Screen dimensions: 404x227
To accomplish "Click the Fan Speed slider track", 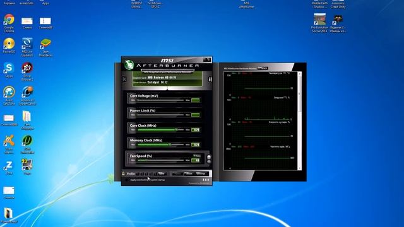I will (160, 160).
